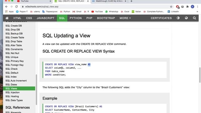Expand the MORE dropdown menu

(x=125, y=18)
